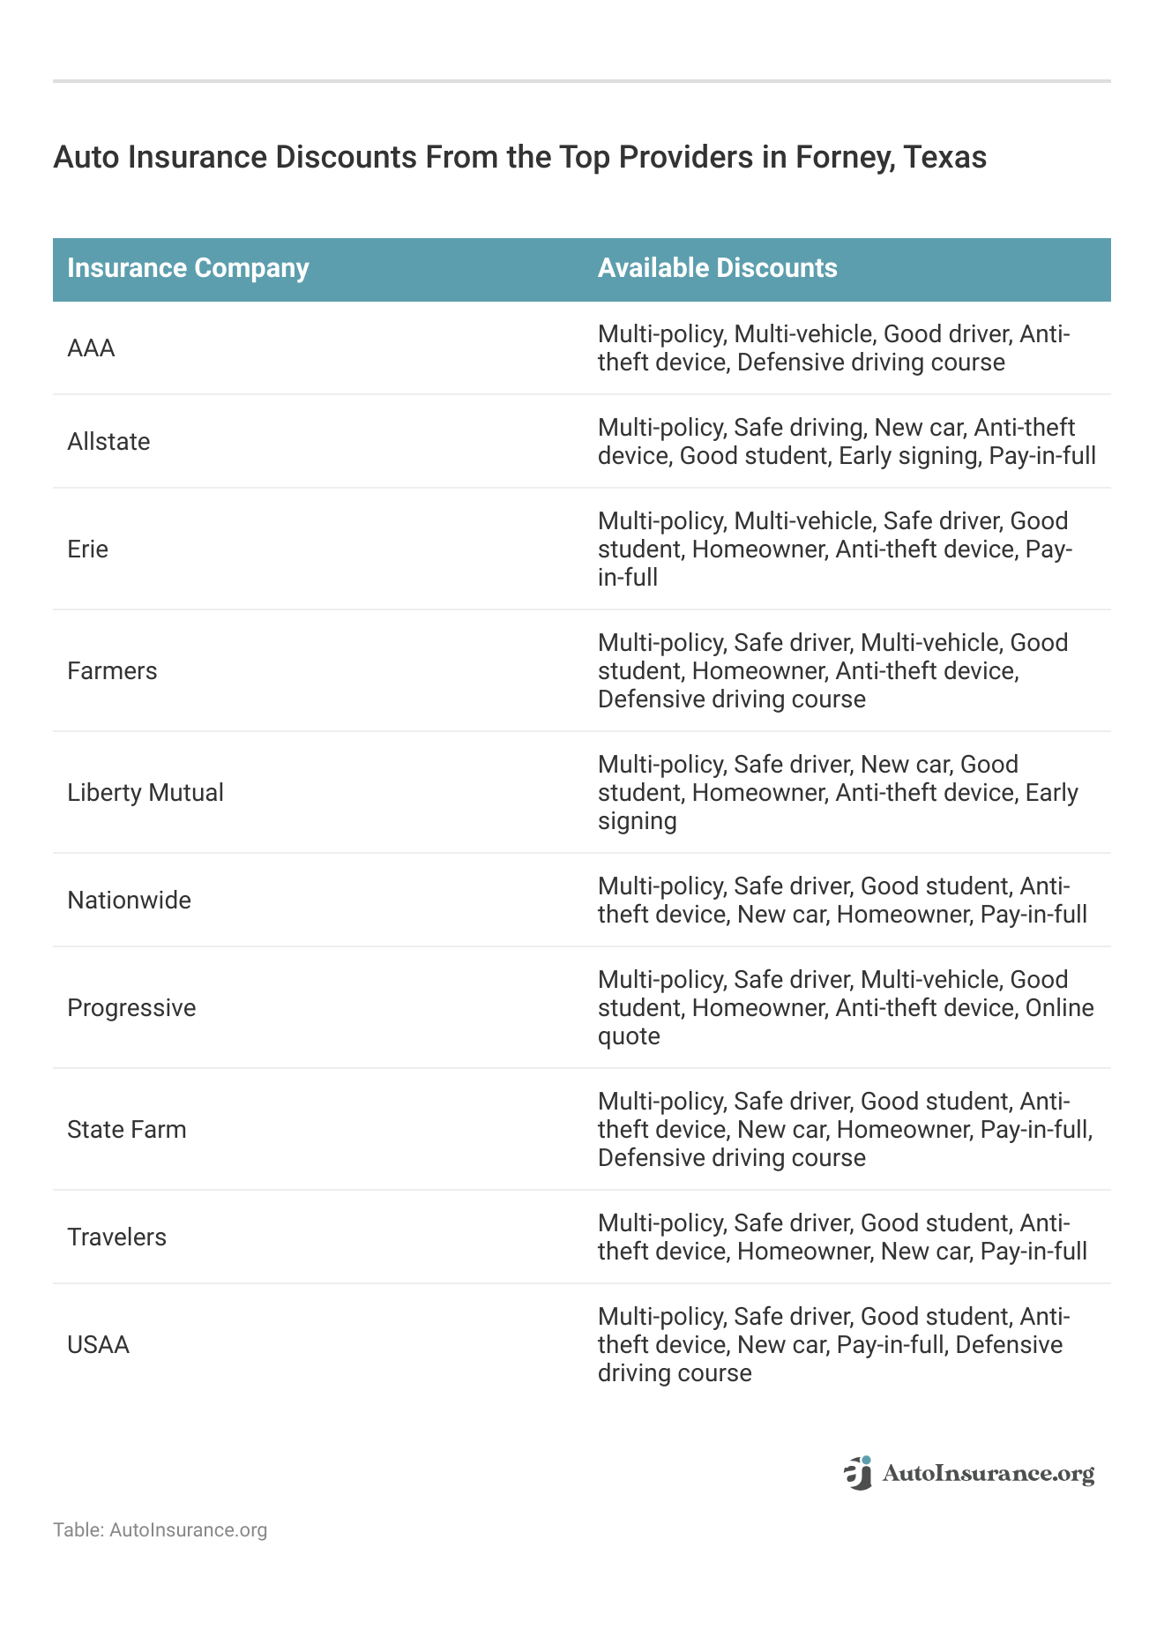Click the Liberty Mutual company name
This screenshot has width=1164, height=1637.
[x=145, y=793]
